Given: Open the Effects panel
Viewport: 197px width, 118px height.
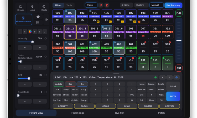Looking at the screenshot, I should click(44, 8).
